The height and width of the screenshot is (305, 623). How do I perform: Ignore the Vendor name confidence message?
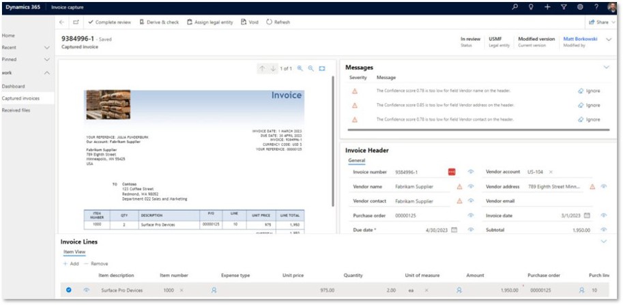pos(589,91)
